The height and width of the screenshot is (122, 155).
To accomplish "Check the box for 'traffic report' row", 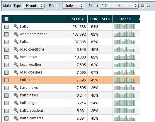I will 6,80.
